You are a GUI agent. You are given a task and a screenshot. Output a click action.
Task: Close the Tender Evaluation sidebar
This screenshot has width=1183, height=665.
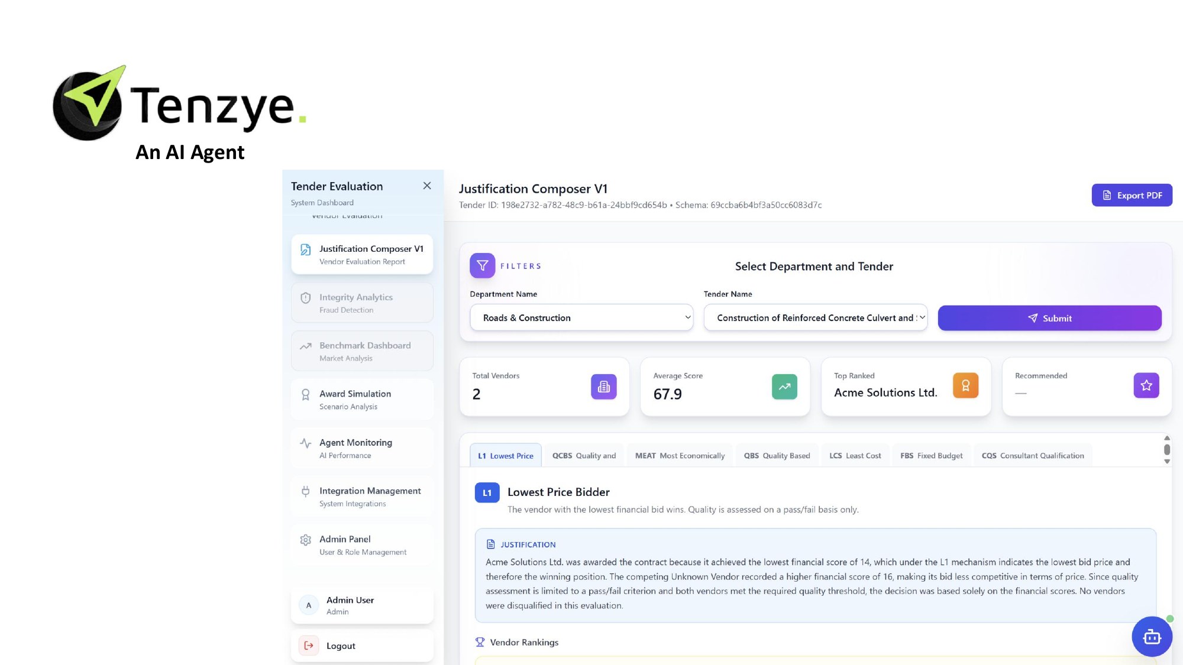click(427, 186)
